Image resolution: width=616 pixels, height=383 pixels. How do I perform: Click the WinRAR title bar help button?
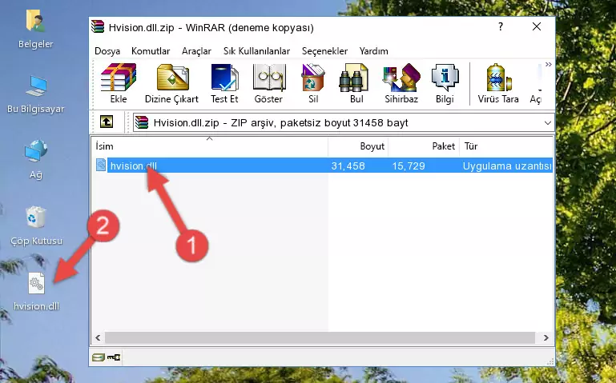pos(501,26)
